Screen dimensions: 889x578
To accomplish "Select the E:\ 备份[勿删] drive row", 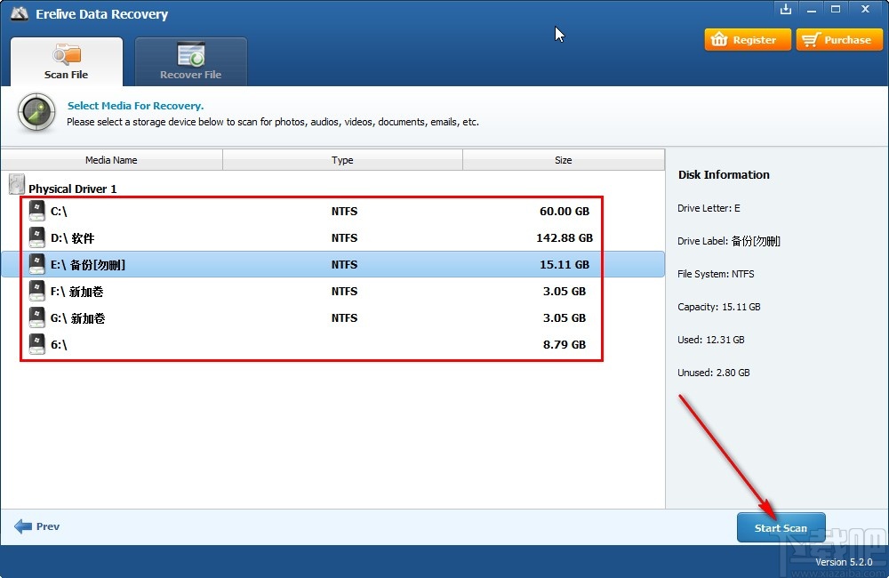I will [332, 265].
